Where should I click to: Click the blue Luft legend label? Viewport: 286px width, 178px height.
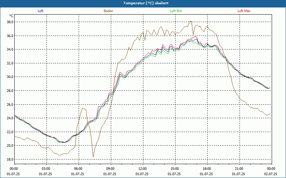pyautogui.click(x=40, y=11)
